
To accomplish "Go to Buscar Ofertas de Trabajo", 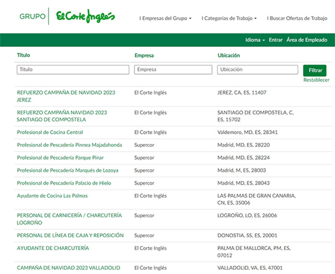I will (297, 19).
